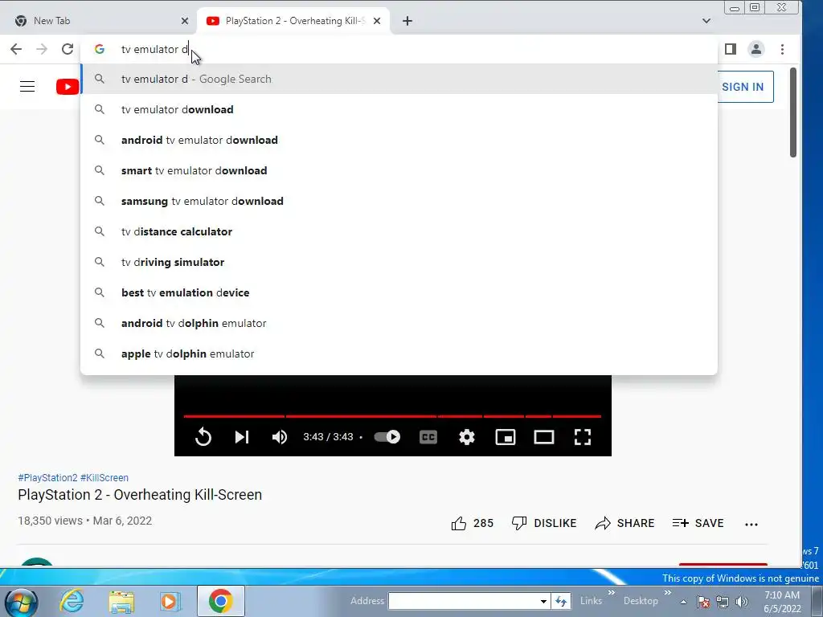Click the taskbar Address input field

tap(464, 601)
